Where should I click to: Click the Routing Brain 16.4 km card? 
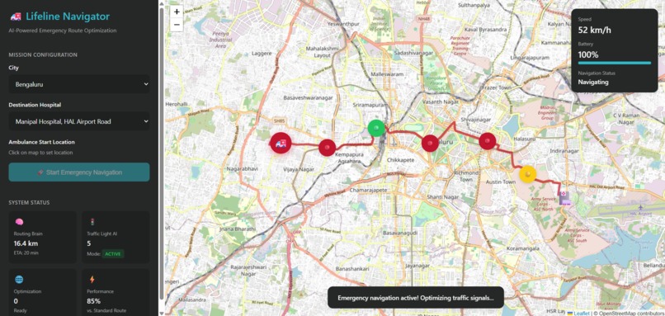[42, 237]
